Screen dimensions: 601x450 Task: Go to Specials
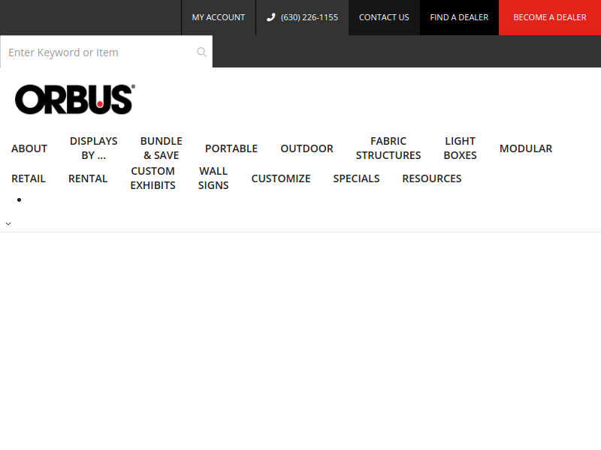[356, 178]
